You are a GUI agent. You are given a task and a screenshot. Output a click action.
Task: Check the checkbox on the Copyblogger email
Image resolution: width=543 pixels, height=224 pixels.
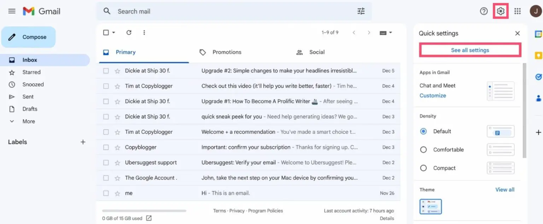tap(105, 147)
